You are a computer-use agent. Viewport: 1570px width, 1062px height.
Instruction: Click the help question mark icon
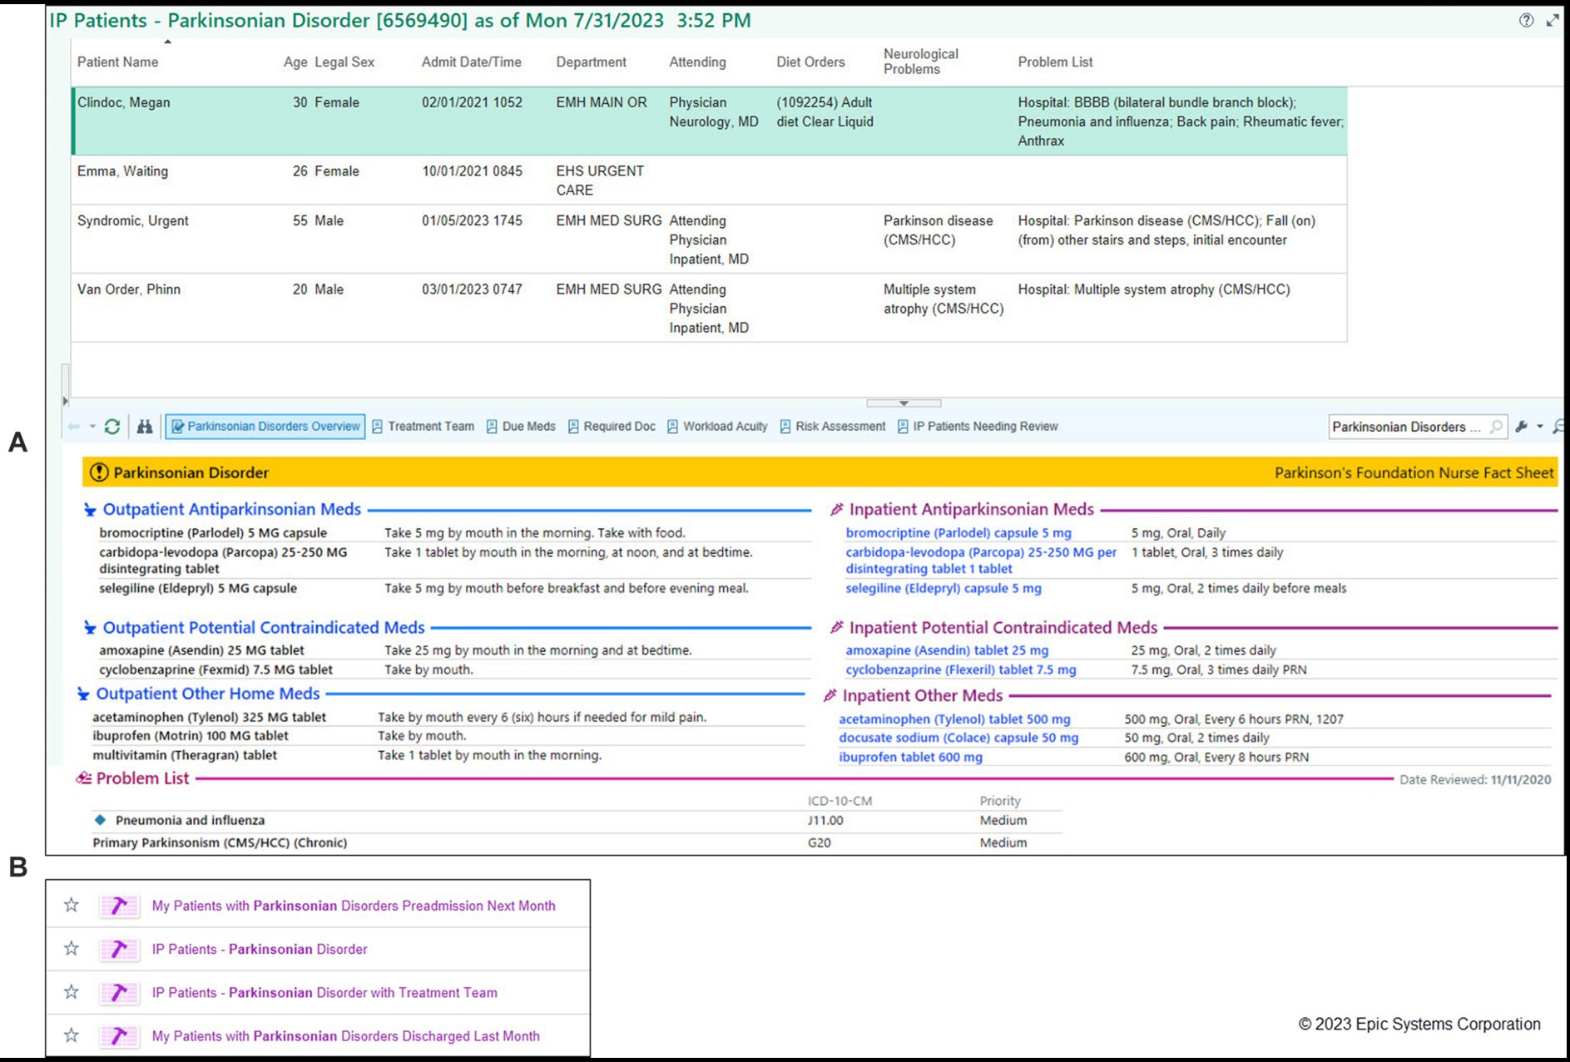point(1526,21)
